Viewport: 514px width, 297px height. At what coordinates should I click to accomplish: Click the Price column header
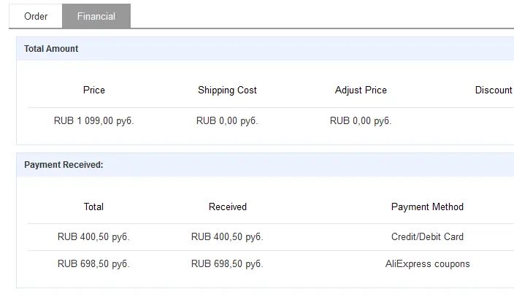pos(94,90)
